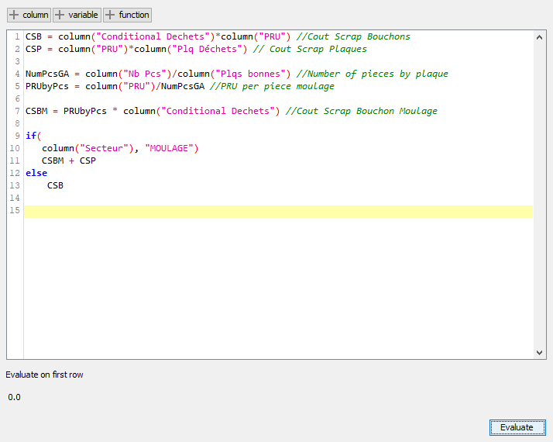
Task: Click the "Conditional Dechets" string on line 7
Action: tap(218, 111)
